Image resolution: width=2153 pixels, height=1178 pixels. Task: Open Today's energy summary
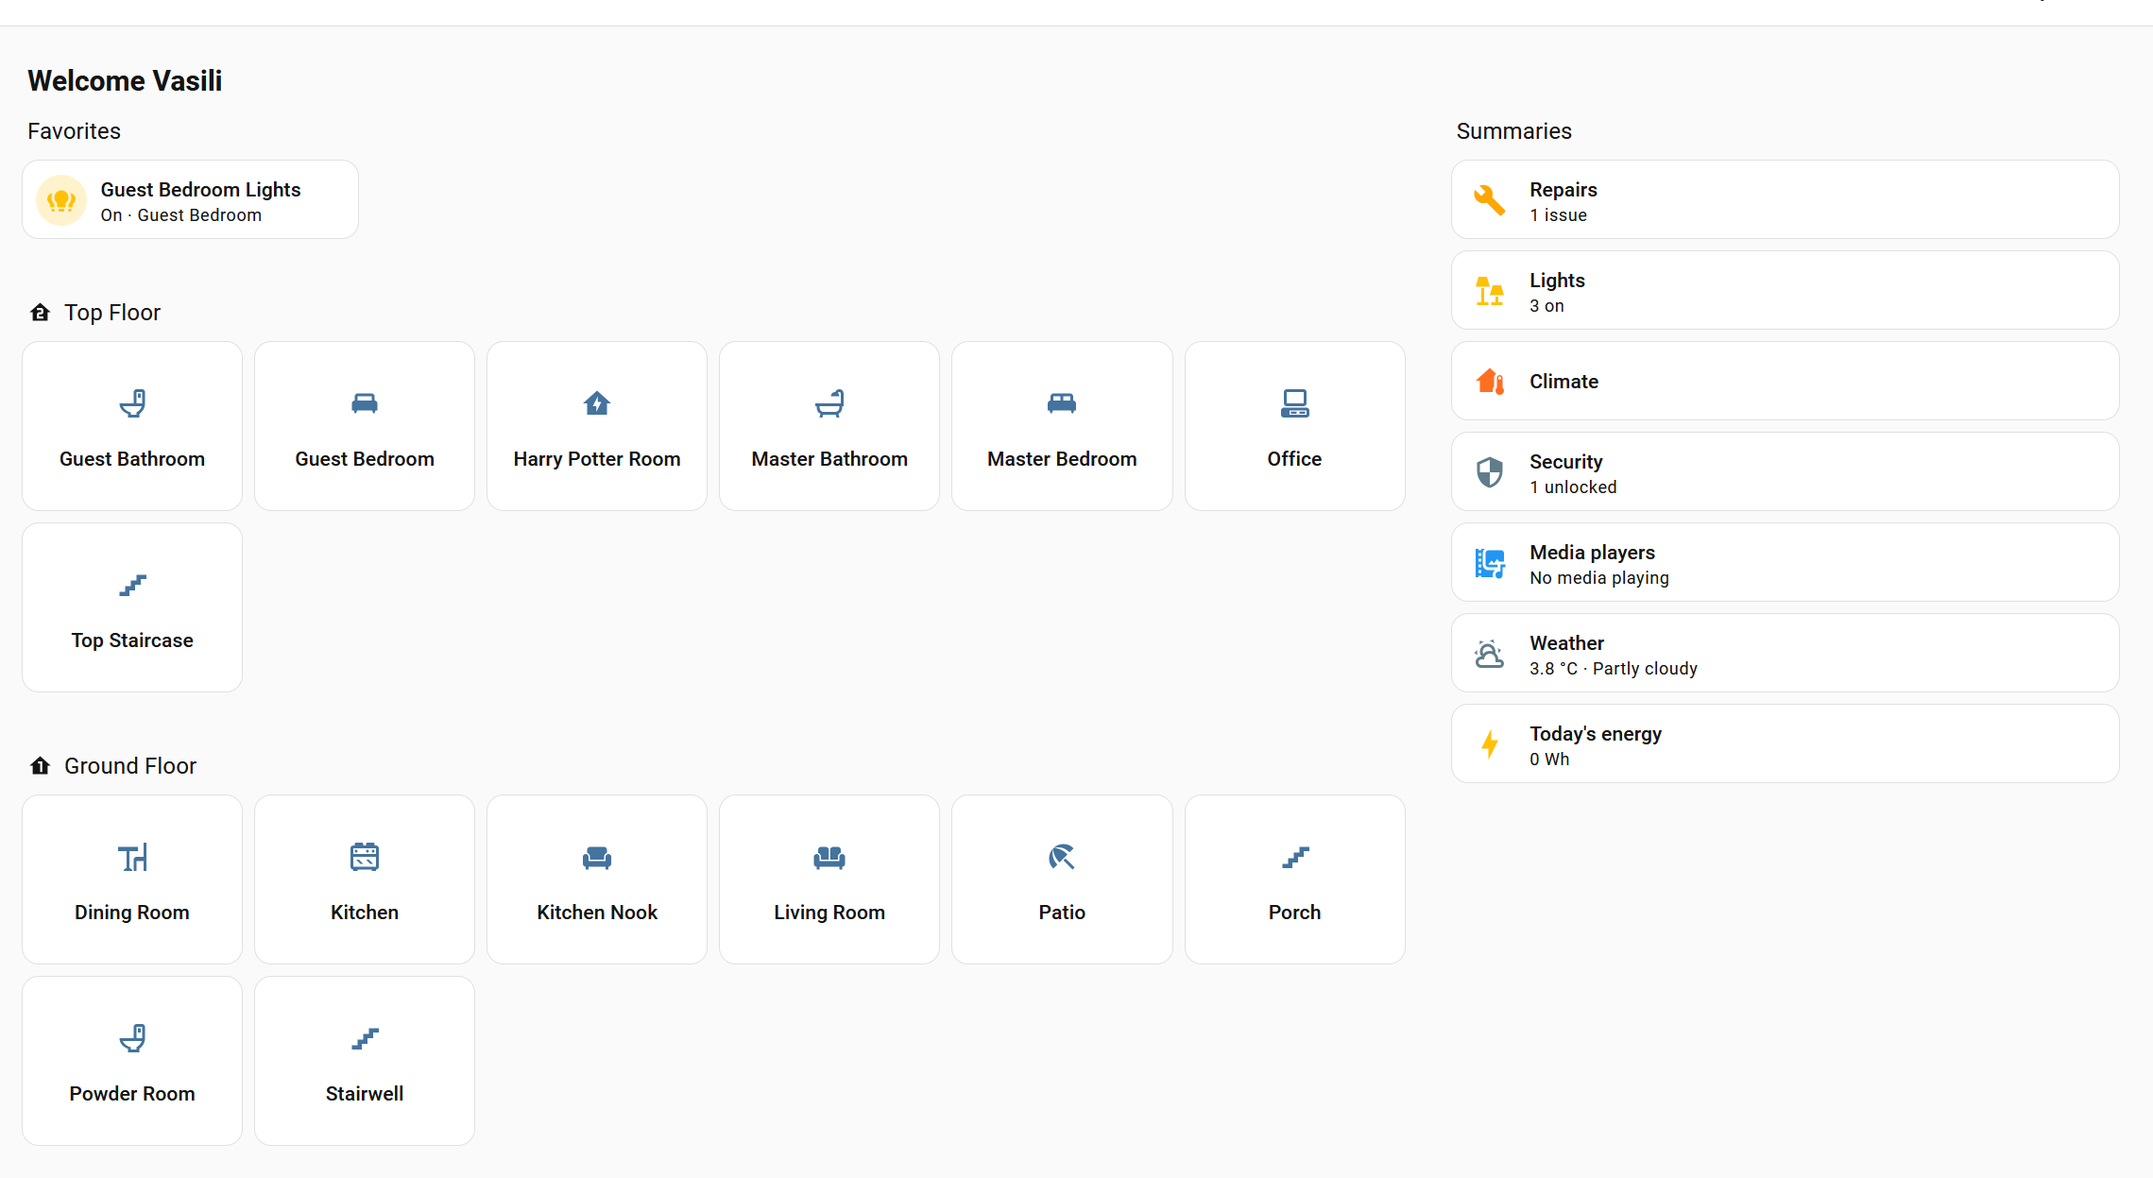pos(1785,744)
